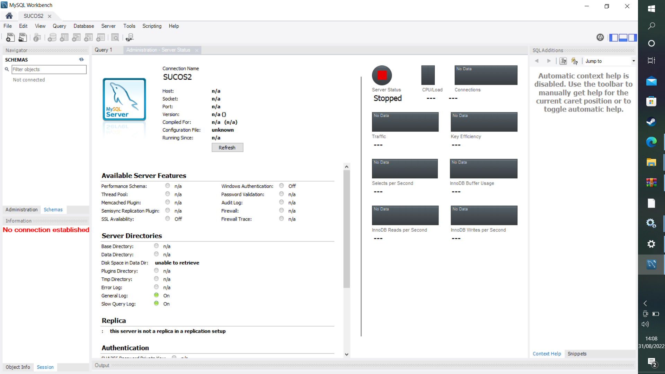Open the Database menu

click(84, 26)
